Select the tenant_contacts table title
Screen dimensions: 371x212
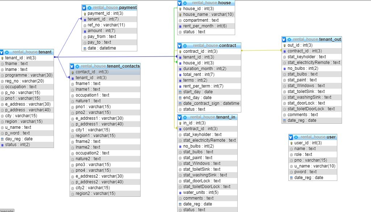point(111,66)
